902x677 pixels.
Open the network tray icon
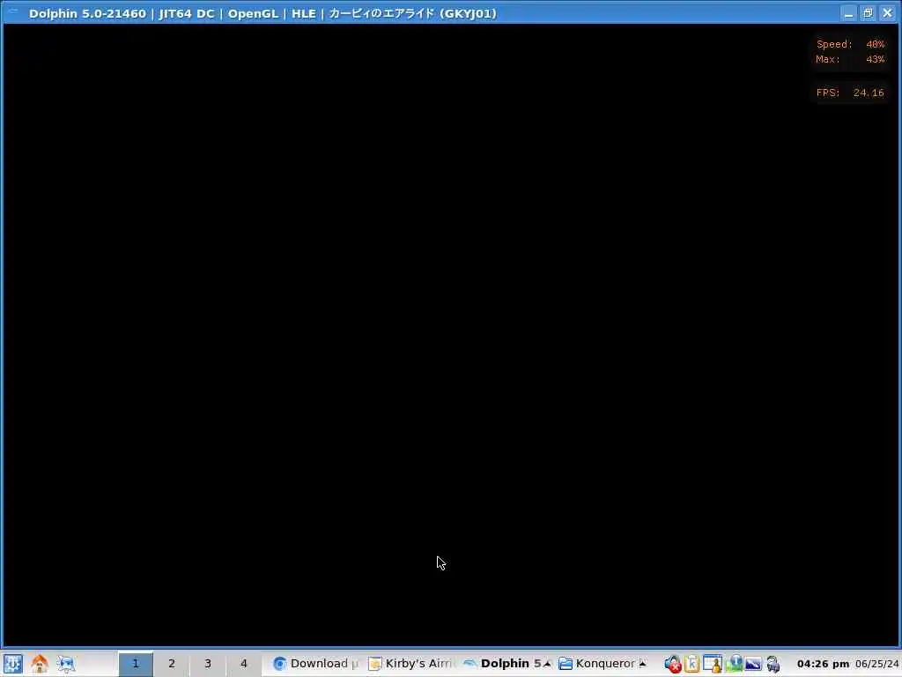pos(734,664)
